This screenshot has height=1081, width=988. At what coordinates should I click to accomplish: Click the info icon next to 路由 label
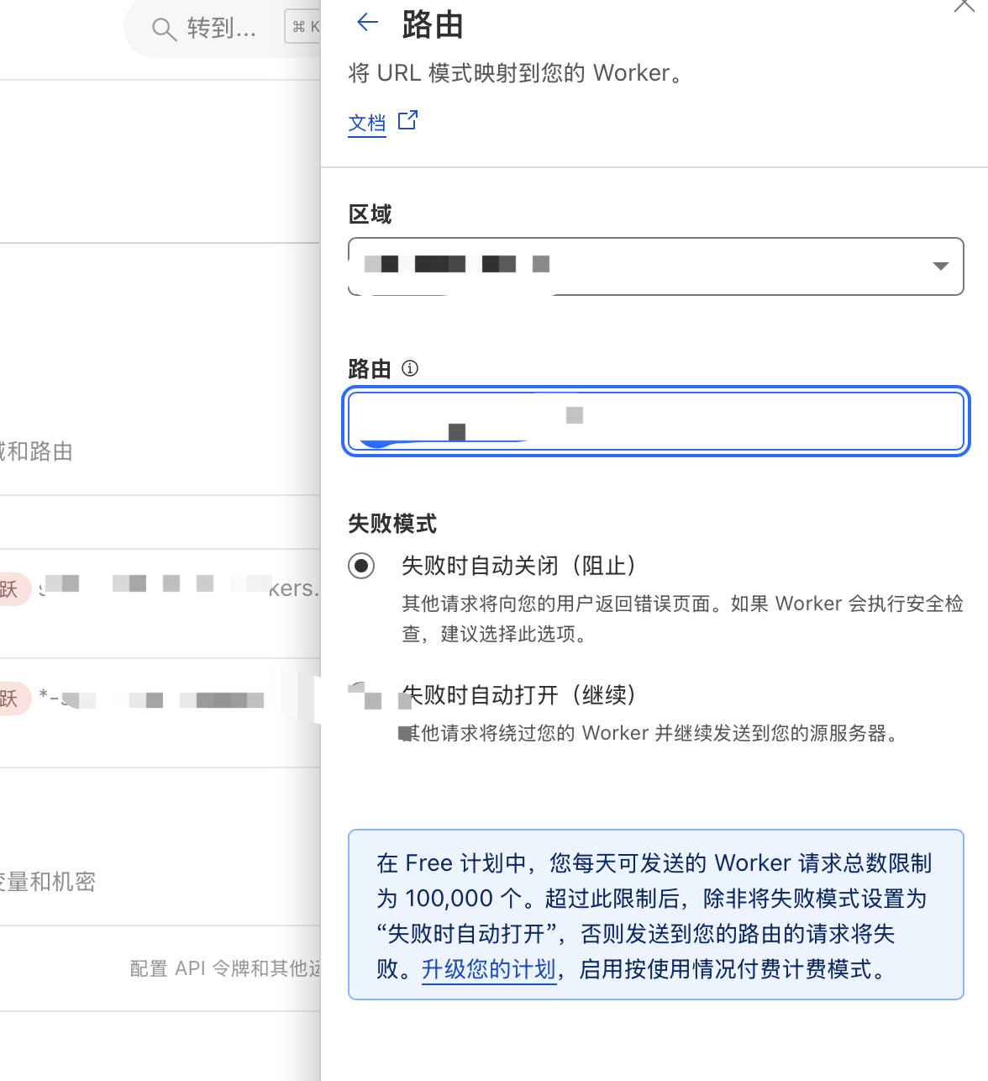click(410, 368)
